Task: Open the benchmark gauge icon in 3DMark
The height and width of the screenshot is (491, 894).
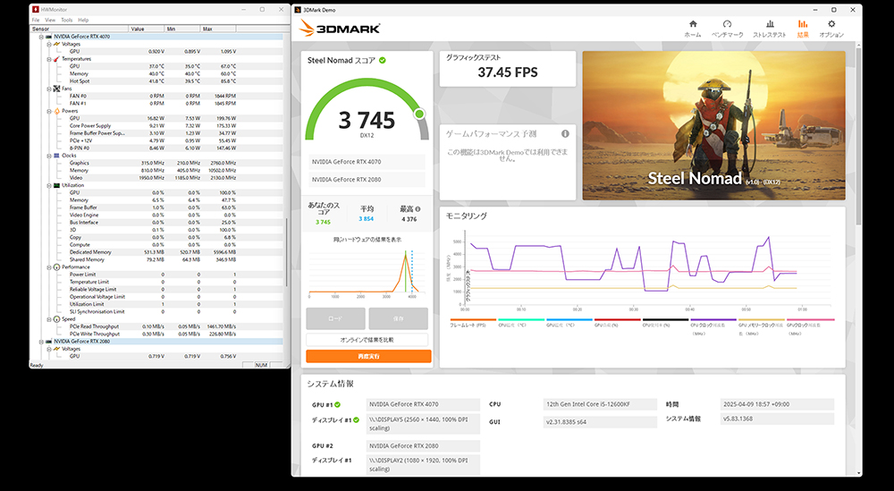Action: [727, 24]
